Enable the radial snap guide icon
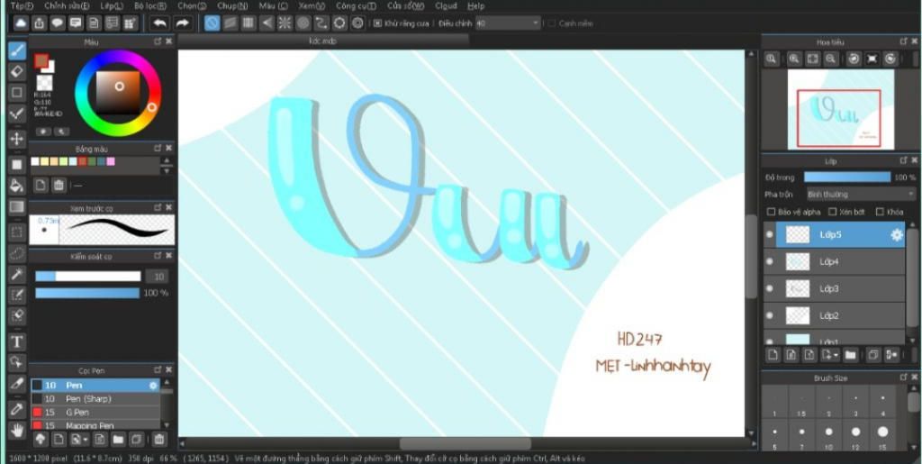922x464 pixels. pyautogui.click(x=285, y=23)
